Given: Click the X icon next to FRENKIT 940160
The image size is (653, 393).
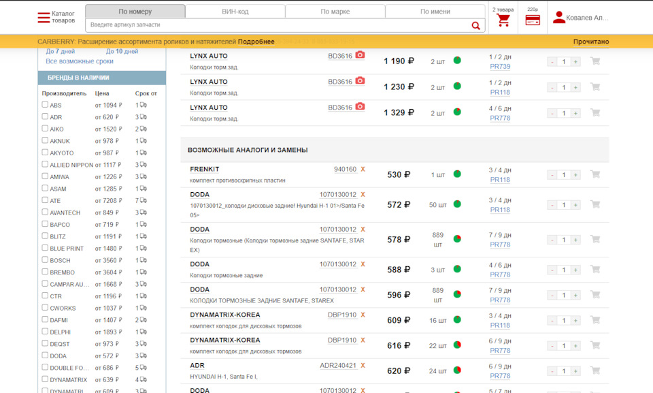Looking at the screenshot, I should click(363, 170).
